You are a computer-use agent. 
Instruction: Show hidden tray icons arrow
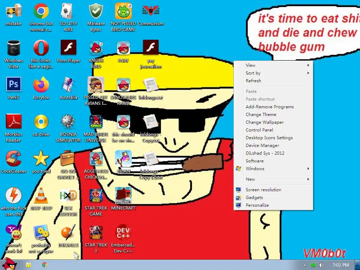[x=304, y=265]
